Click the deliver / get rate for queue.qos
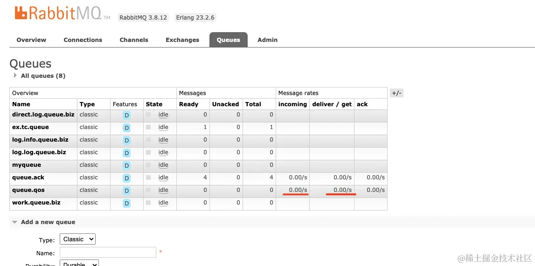535x266 pixels. (342, 190)
